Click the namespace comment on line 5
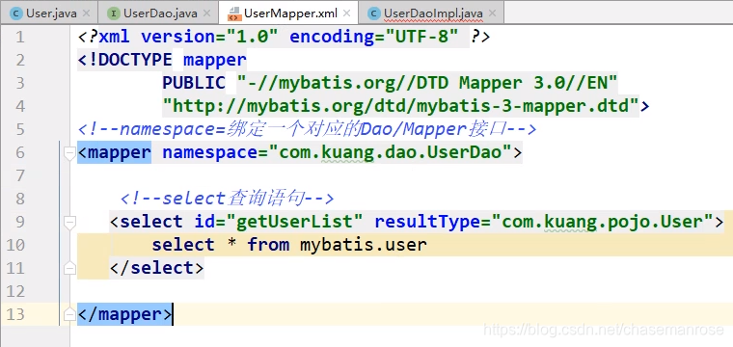 [307, 129]
